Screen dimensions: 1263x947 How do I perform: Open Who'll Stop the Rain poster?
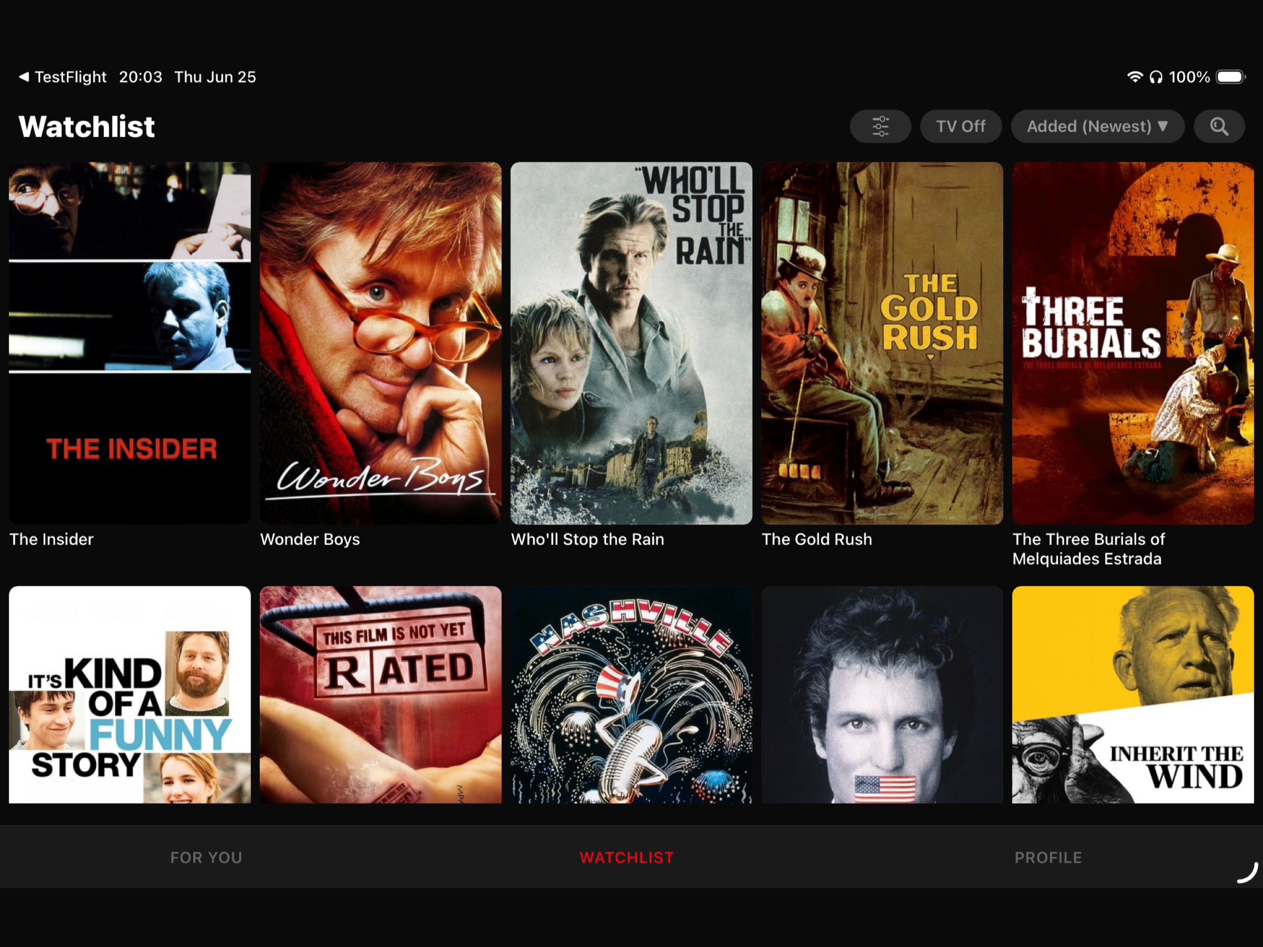[x=631, y=343]
